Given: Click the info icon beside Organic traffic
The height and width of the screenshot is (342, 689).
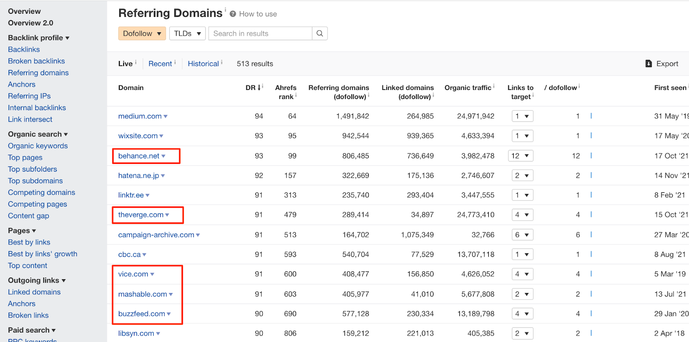Looking at the screenshot, I should tap(493, 86).
